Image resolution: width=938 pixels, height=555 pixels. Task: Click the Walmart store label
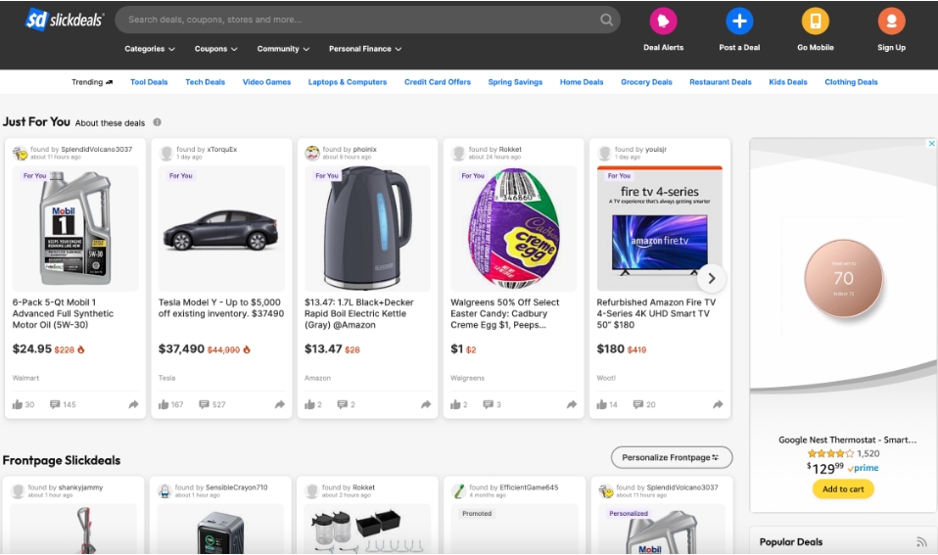pos(25,378)
